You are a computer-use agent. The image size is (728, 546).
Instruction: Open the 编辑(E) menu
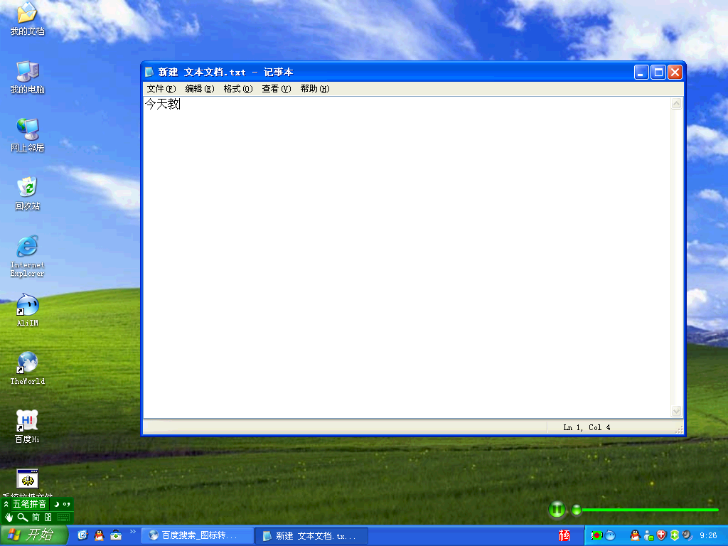[200, 89]
